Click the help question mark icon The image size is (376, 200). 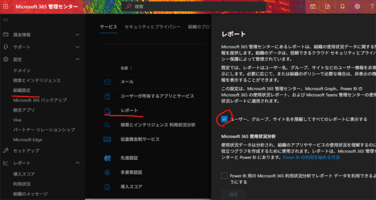pos(372,7)
